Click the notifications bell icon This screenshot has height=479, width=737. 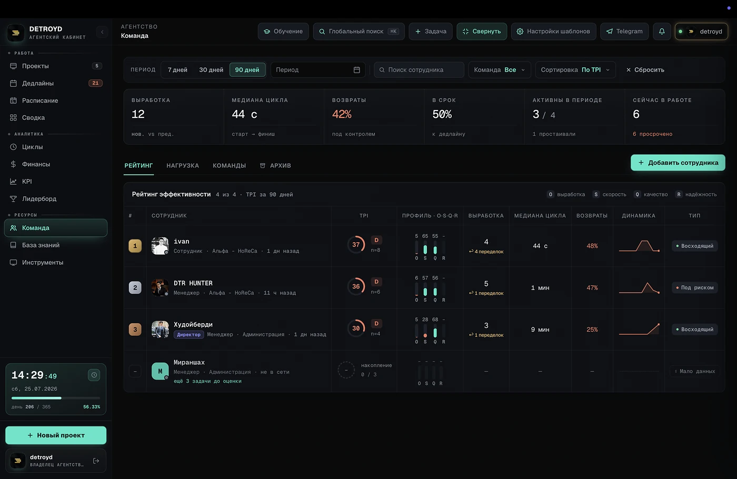click(662, 32)
